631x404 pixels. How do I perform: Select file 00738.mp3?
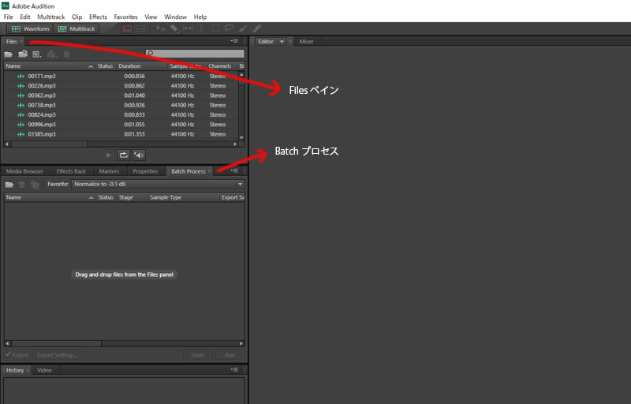(x=121, y=105)
